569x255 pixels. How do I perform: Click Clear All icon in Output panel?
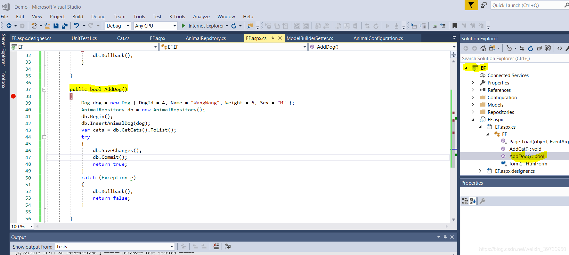216,246
